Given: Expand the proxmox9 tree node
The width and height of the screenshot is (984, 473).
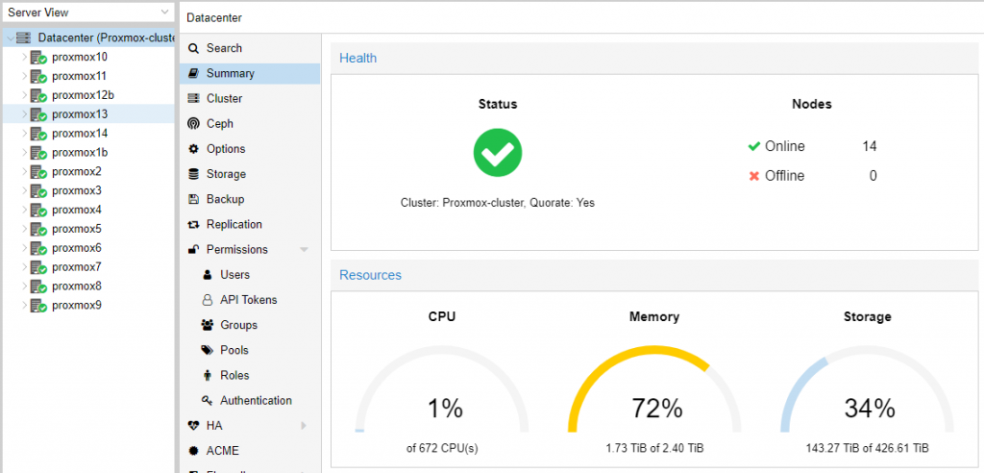Looking at the screenshot, I should click(24, 306).
